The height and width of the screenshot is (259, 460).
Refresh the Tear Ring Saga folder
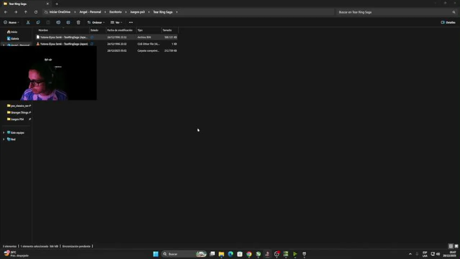coord(36,12)
